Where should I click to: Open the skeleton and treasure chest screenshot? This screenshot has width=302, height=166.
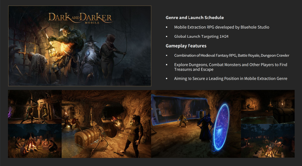click(x=106, y=124)
